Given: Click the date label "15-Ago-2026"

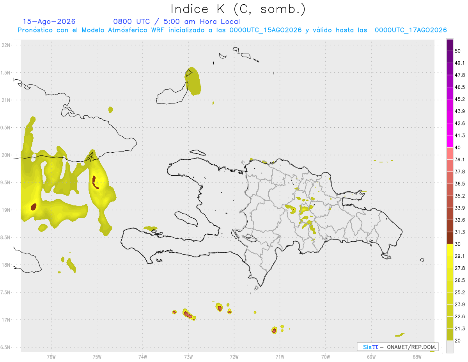Looking at the screenshot, I should click(x=49, y=21).
